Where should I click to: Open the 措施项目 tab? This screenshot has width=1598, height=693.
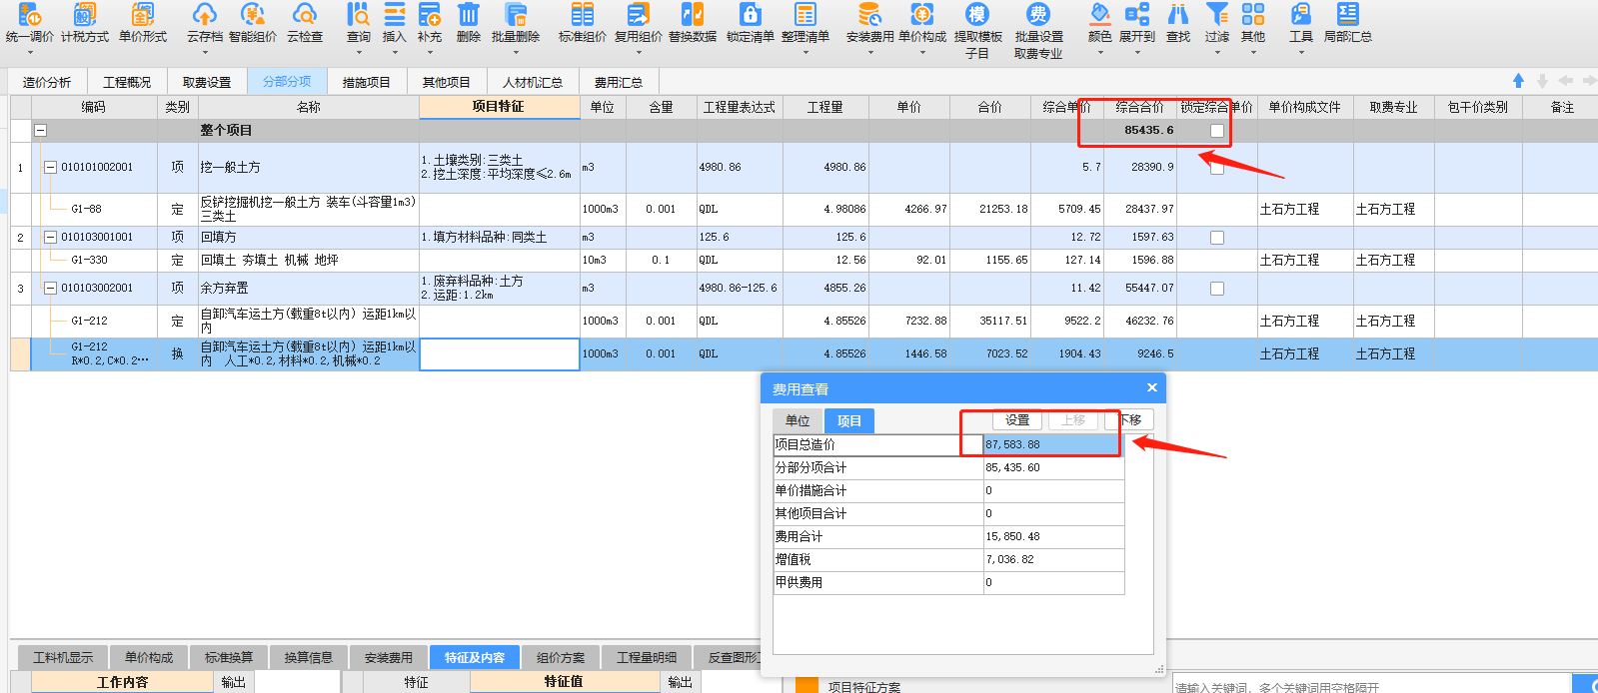click(367, 82)
